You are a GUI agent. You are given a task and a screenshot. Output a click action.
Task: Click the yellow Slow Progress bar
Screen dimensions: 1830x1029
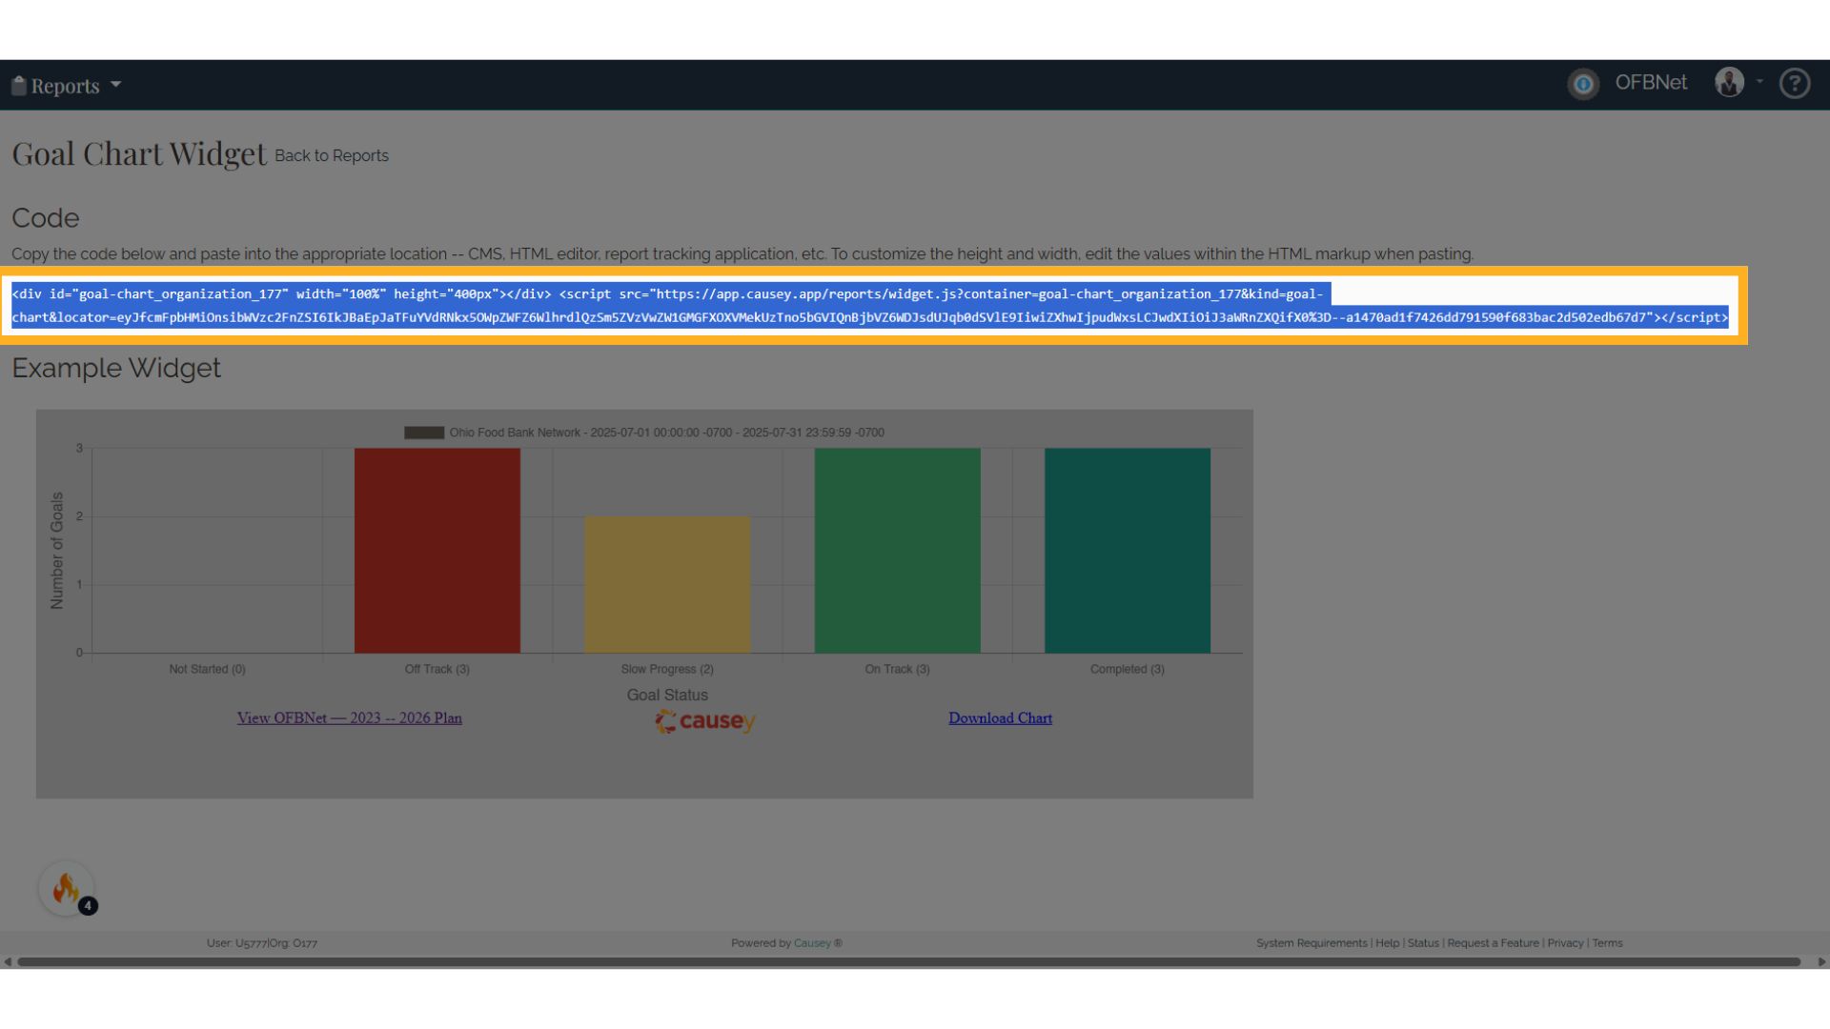pyautogui.click(x=667, y=585)
